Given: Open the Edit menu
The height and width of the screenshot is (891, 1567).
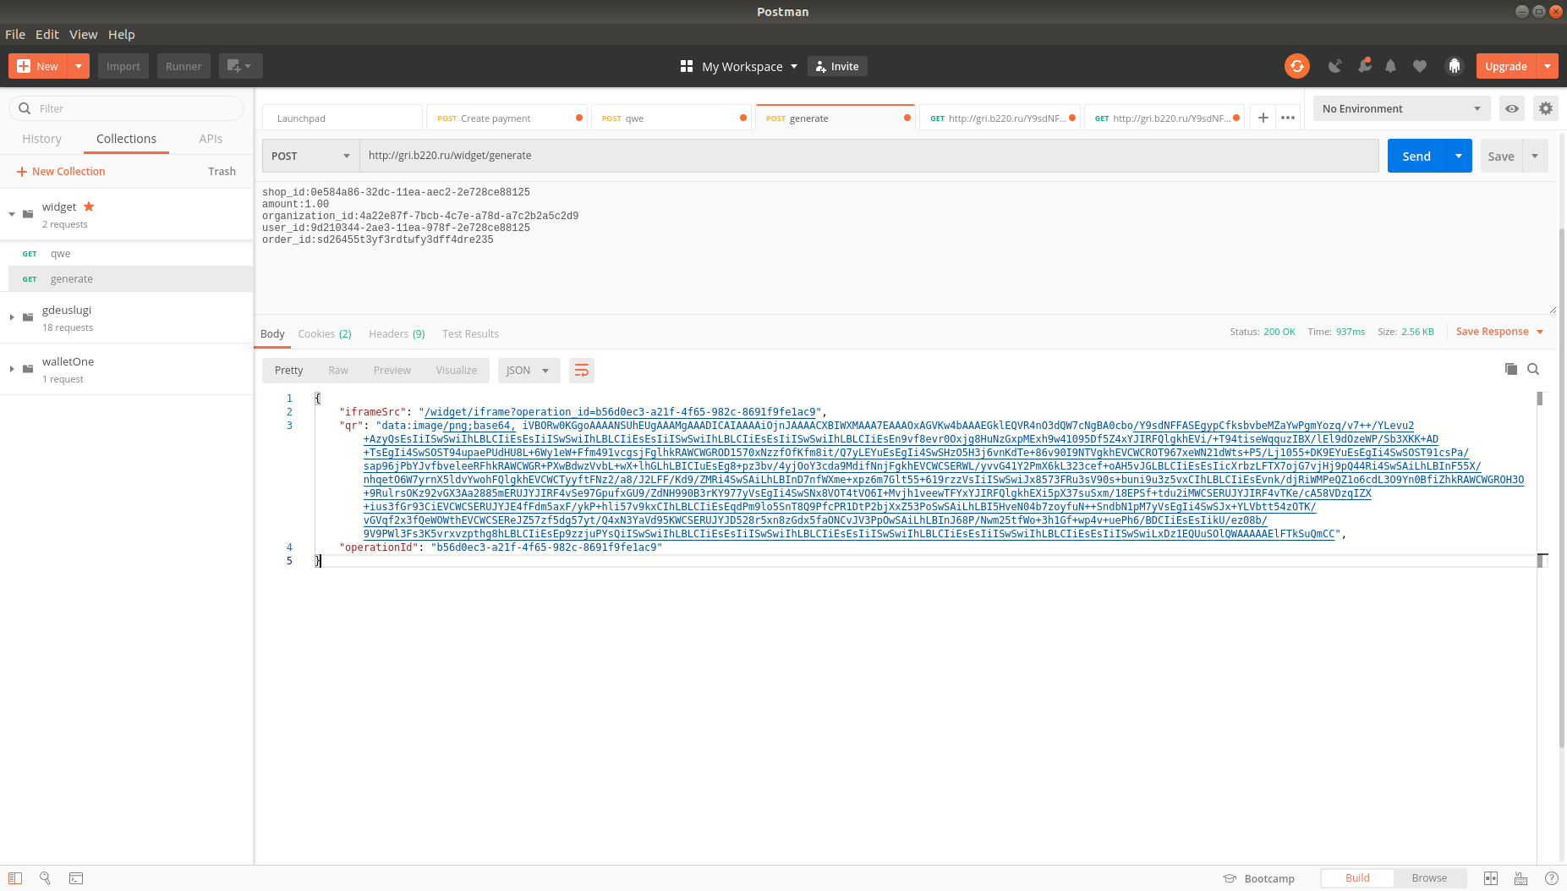Looking at the screenshot, I should point(47,35).
